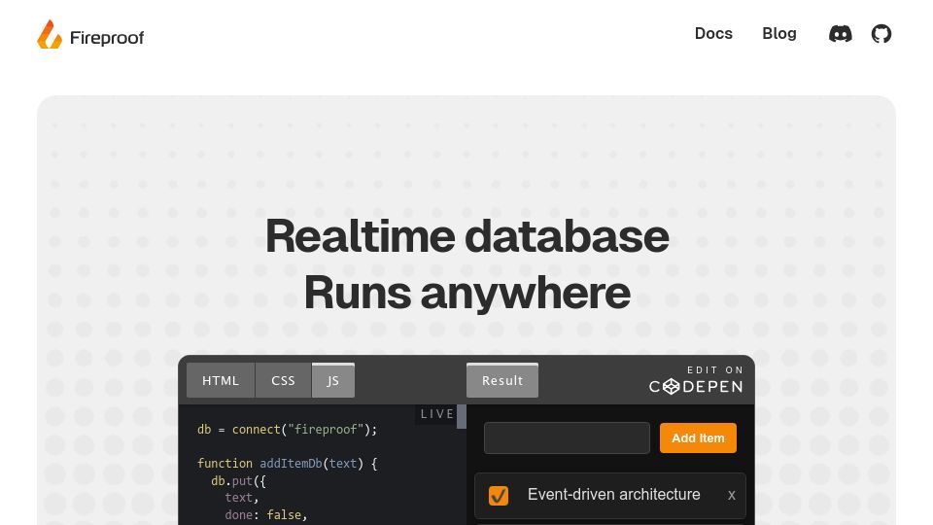Focus the new item text field
The image size is (933, 525).
[567, 438]
